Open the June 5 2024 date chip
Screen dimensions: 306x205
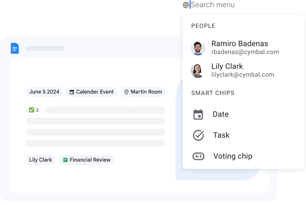pyautogui.click(x=44, y=92)
